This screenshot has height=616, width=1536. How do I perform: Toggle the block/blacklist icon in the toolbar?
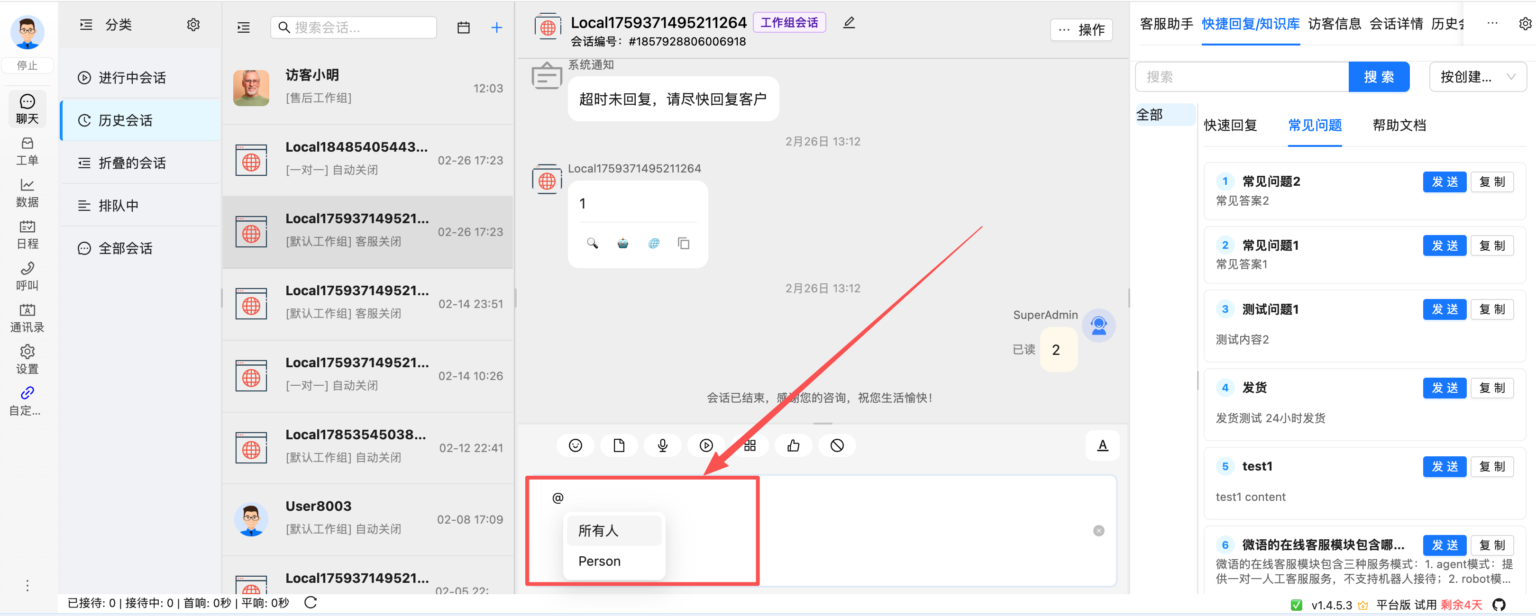point(837,445)
